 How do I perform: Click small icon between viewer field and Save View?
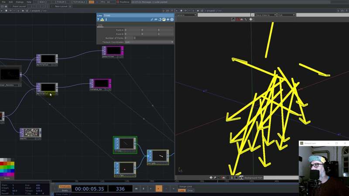tap(253, 15)
